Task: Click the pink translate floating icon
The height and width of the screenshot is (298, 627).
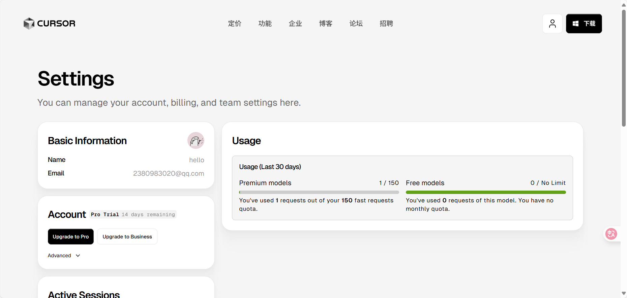Action: [x=611, y=234]
